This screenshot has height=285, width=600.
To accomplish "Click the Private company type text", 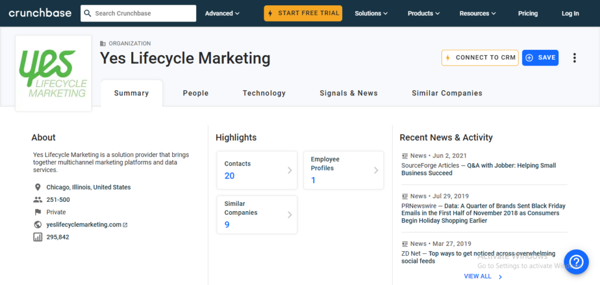I will 56,212.
